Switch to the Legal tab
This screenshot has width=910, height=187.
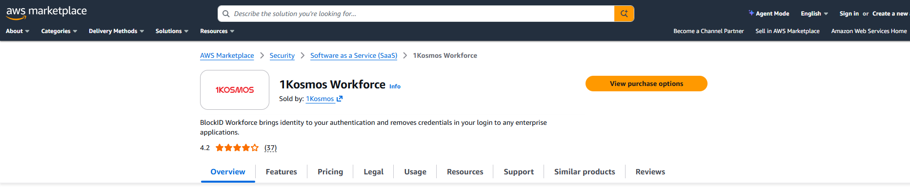pos(374,172)
